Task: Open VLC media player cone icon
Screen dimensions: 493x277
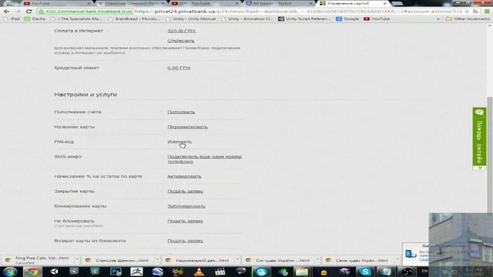Action: click(x=199, y=272)
